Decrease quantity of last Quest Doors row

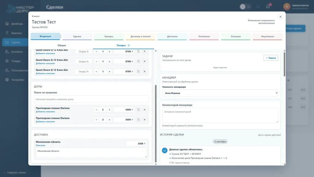pos(96,71)
